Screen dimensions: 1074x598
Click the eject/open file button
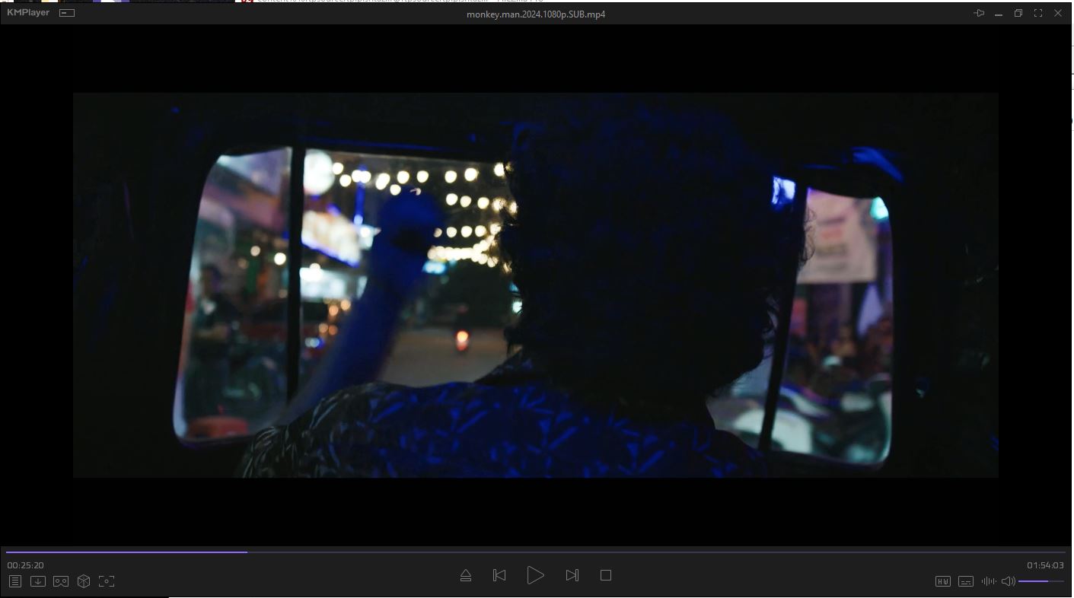click(x=466, y=576)
